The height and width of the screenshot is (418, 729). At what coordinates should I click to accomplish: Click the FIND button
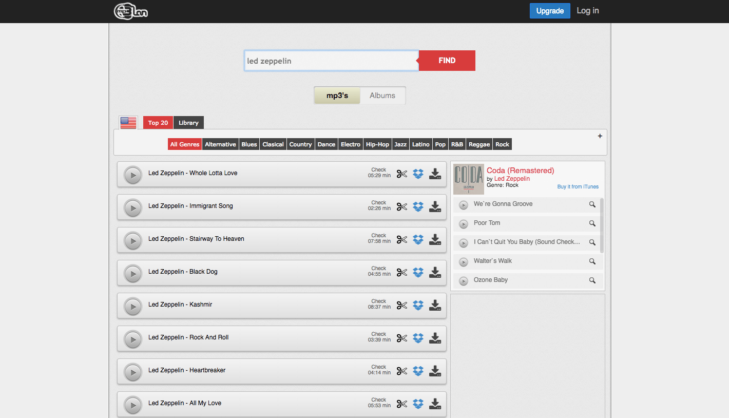[x=447, y=61]
